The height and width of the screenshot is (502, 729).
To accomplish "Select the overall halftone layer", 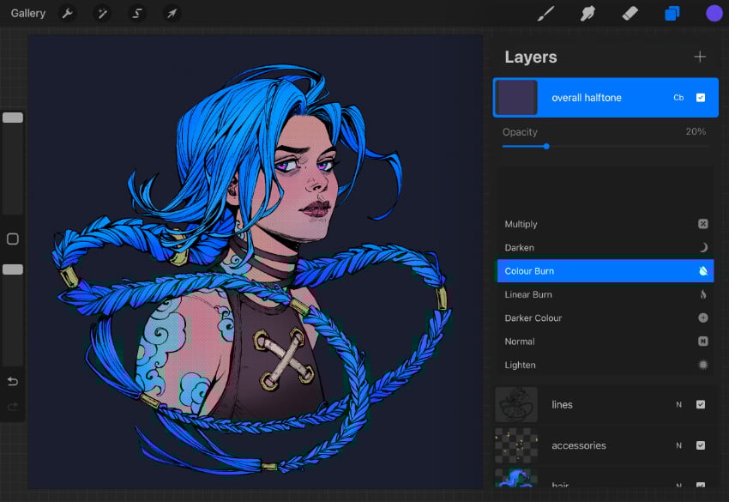I will point(605,97).
